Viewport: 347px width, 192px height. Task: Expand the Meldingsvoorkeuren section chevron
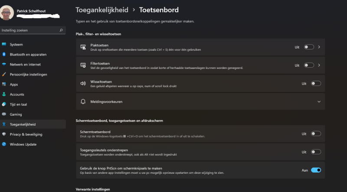[319, 102]
